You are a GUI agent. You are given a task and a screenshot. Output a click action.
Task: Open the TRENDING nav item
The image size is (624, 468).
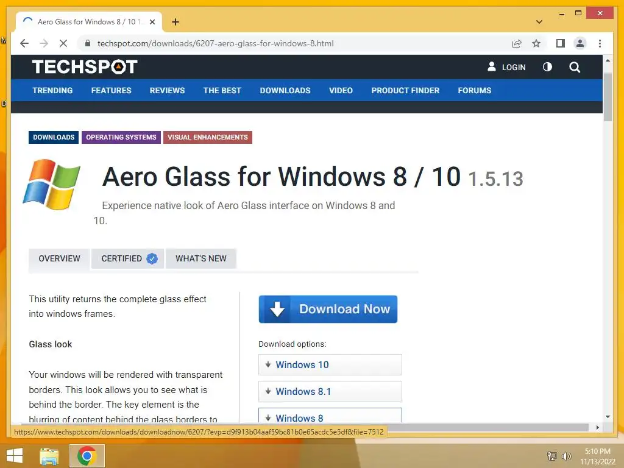pos(52,90)
